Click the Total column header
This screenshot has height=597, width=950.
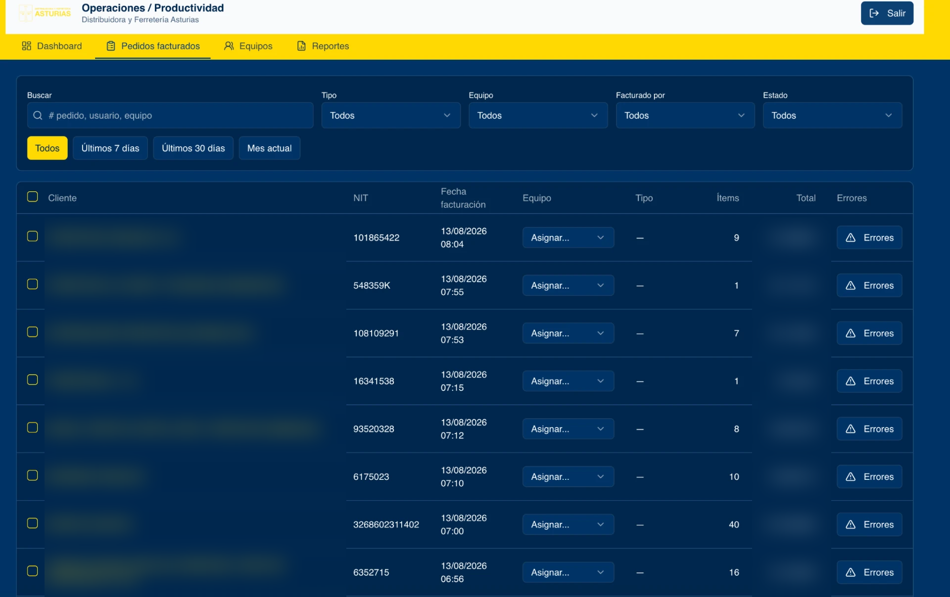coord(806,198)
